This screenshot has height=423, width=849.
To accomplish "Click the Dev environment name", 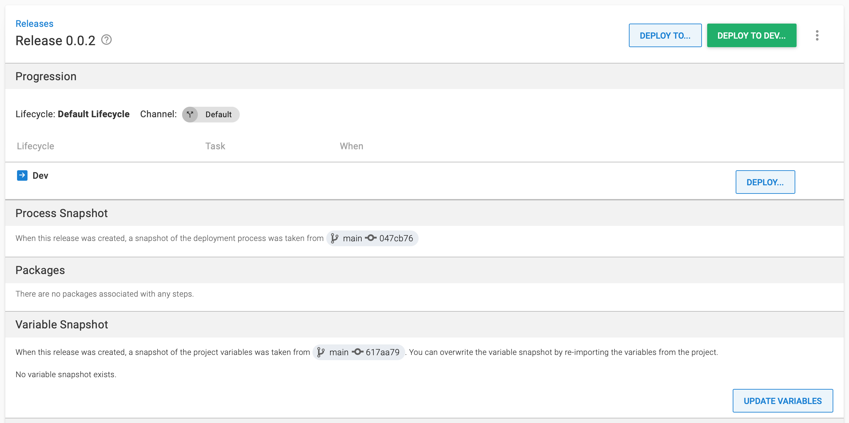I will [40, 175].
